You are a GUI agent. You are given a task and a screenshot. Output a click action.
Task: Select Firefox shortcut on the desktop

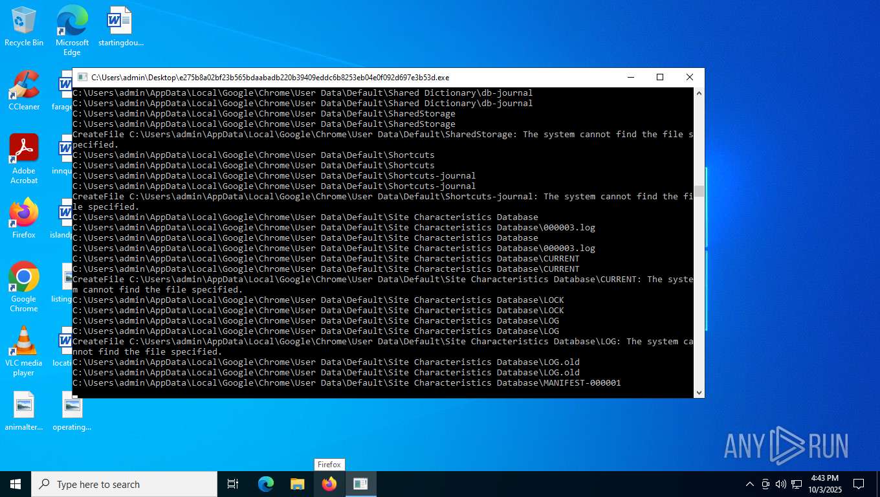24,218
